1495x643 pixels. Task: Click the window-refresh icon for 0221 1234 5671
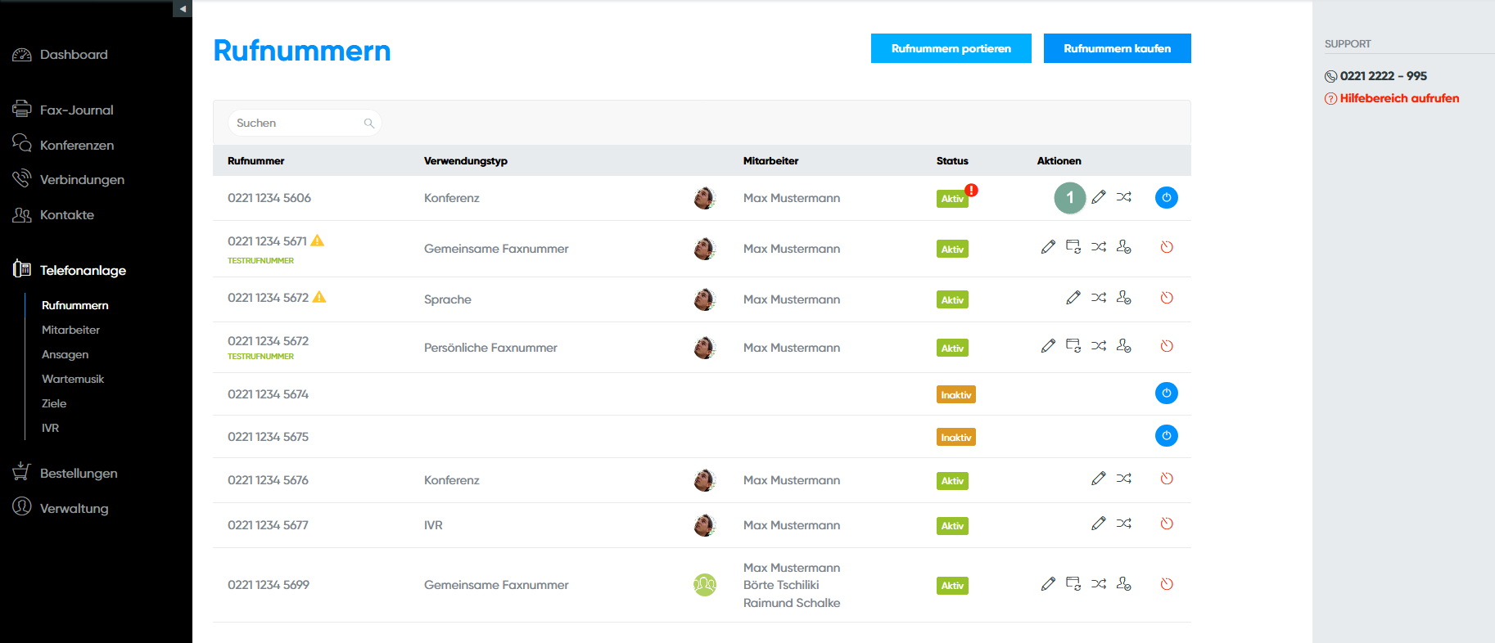click(1073, 247)
